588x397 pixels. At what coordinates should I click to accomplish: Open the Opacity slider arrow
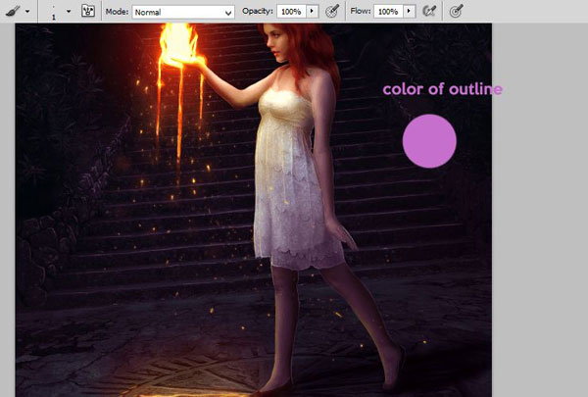(x=312, y=11)
